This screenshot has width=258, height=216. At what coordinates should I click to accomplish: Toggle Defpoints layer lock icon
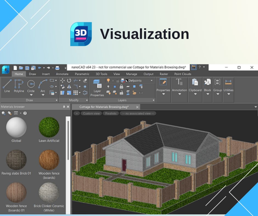click(117, 81)
